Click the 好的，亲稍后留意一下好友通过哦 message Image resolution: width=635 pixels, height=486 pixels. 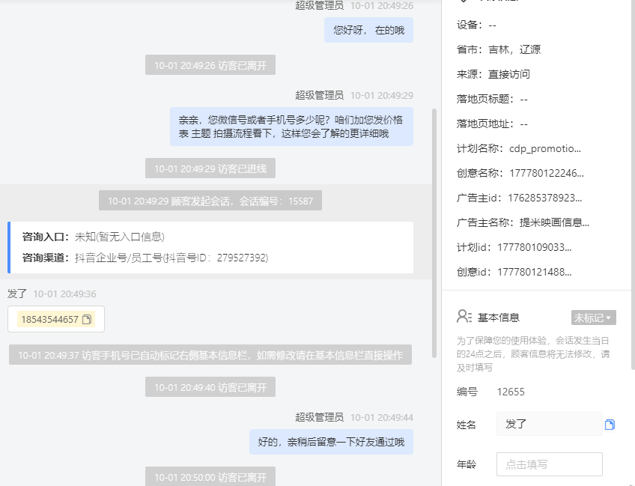[x=331, y=442]
